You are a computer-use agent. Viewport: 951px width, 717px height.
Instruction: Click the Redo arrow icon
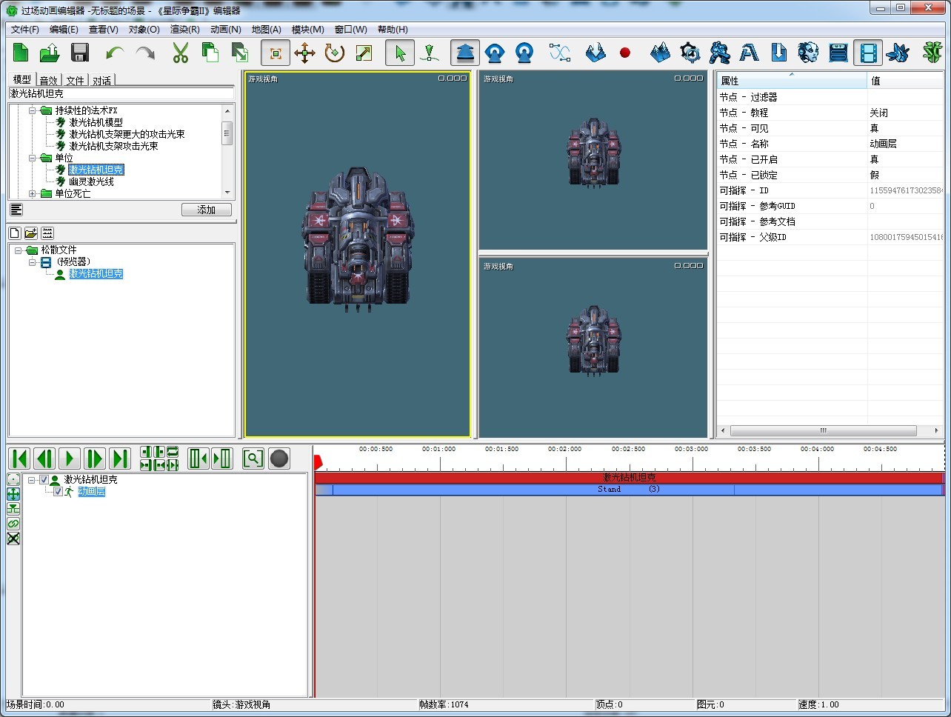coord(145,53)
